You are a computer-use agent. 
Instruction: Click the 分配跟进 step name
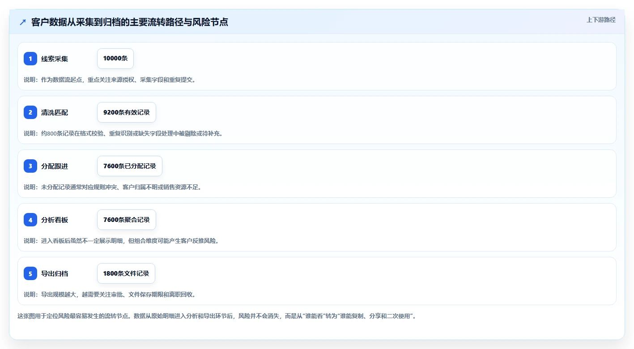(x=55, y=166)
